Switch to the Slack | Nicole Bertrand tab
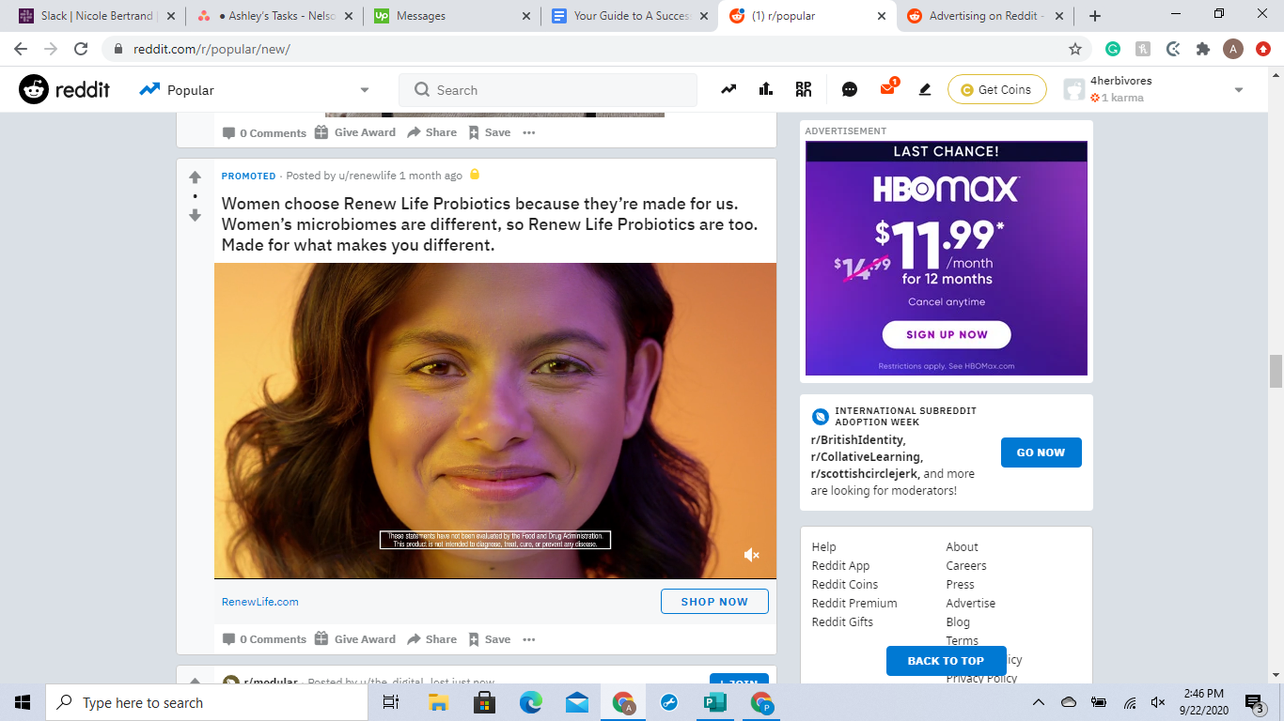The height and width of the screenshot is (721, 1284). (98, 16)
